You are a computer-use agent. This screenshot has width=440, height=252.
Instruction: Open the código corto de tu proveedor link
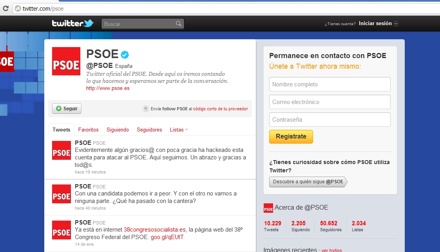coord(221,109)
